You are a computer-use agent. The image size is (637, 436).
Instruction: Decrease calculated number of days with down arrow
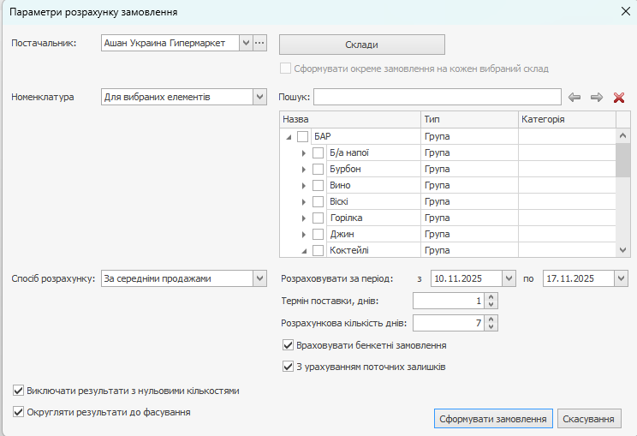pos(491,327)
